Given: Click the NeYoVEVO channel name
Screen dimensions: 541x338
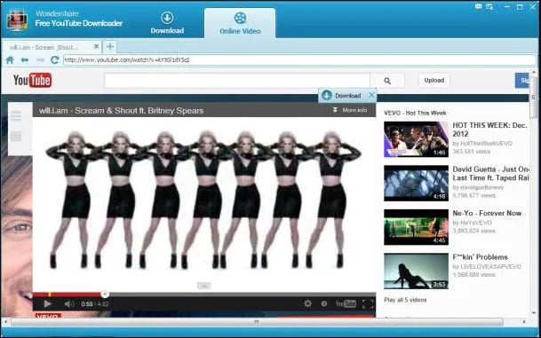Looking at the screenshot, I should click(476, 223).
